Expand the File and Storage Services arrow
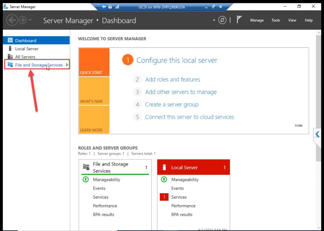The height and width of the screenshot is (231, 324). tap(67, 65)
